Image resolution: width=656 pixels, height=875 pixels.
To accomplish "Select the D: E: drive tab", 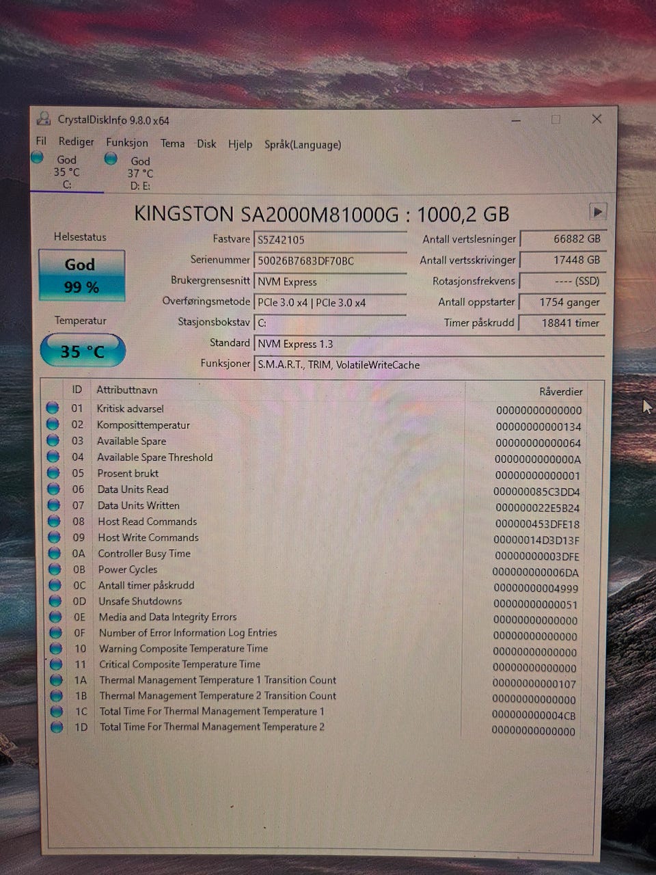I will click(x=140, y=173).
